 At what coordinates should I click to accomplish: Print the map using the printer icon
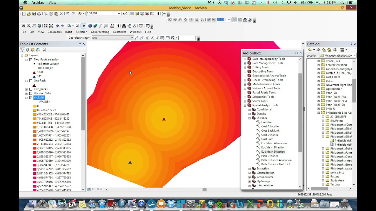coord(39,13)
